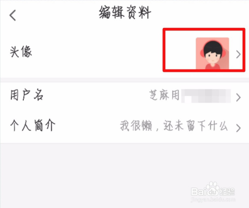Screen dimensions: 249x208
Task: Click the 经验 text in the watermark
Action: point(227,192)
